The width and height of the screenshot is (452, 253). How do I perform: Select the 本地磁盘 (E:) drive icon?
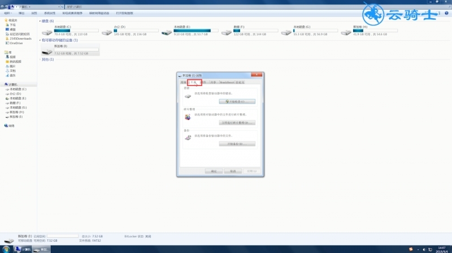click(167, 32)
